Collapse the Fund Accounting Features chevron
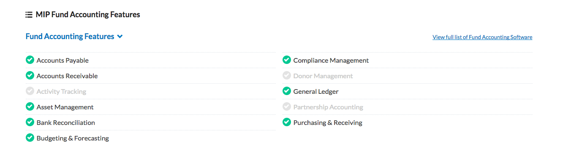The width and height of the screenshot is (571, 167). click(x=120, y=37)
